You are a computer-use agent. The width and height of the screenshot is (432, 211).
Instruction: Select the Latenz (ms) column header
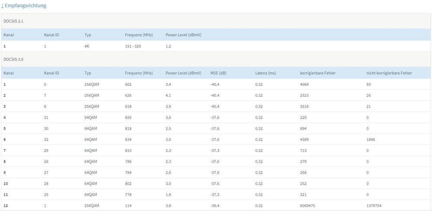click(266, 73)
